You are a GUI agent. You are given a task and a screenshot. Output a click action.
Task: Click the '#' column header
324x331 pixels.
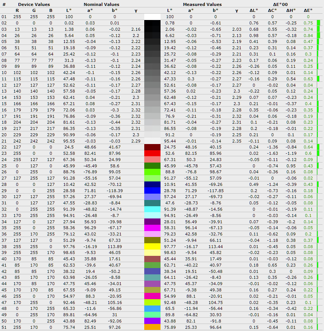coord(4,4)
